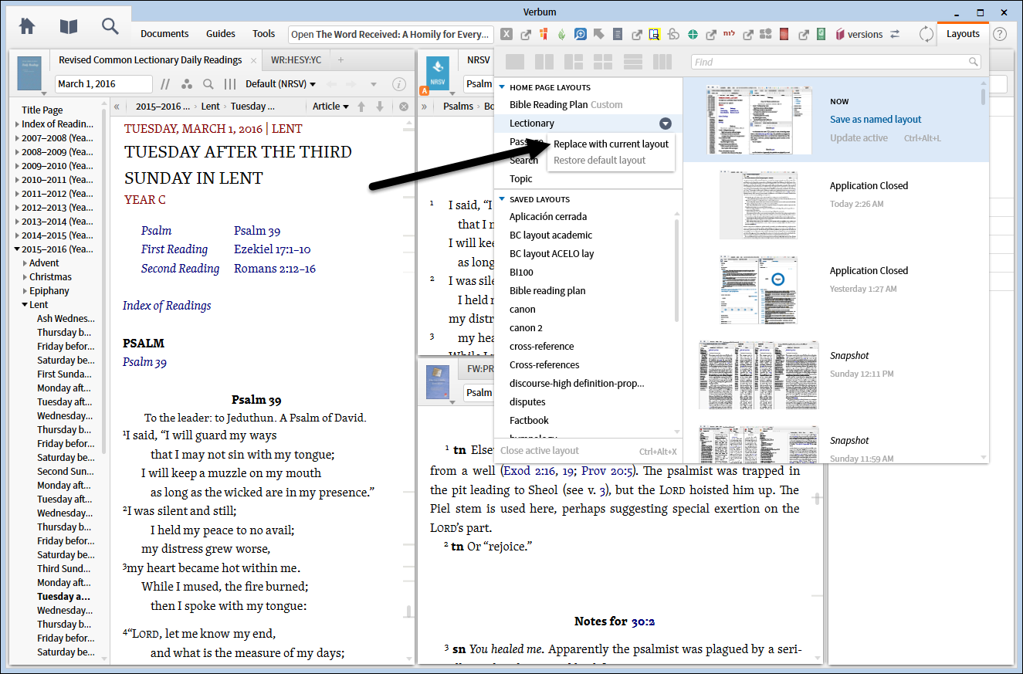This screenshot has width=1023, height=674.
Task: Click the parallel resources double-slash icon
Action: 165,84
